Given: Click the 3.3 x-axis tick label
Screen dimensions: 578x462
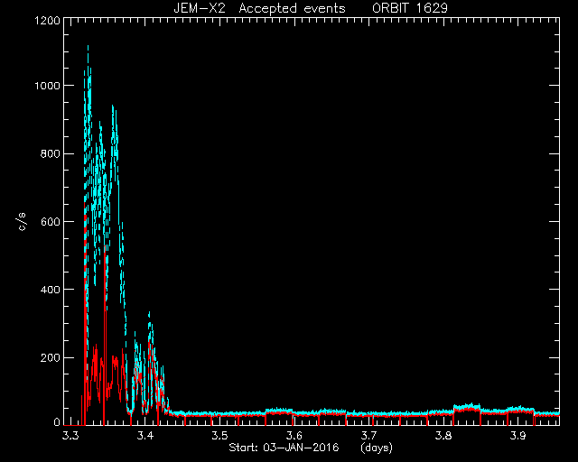Looking at the screenshot, I should 70,436.
